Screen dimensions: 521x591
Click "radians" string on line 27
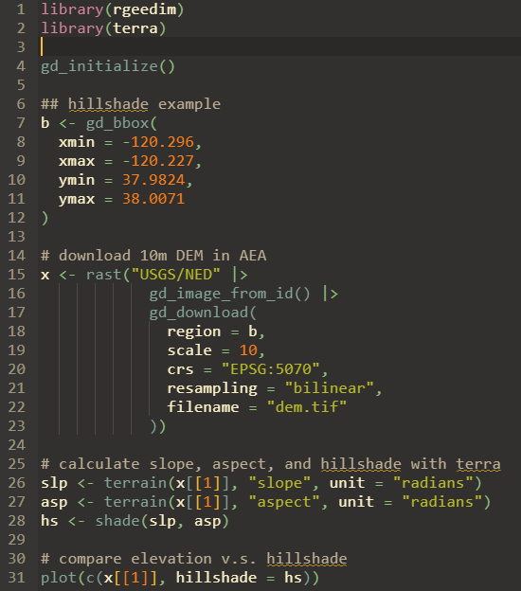(441, 502)
